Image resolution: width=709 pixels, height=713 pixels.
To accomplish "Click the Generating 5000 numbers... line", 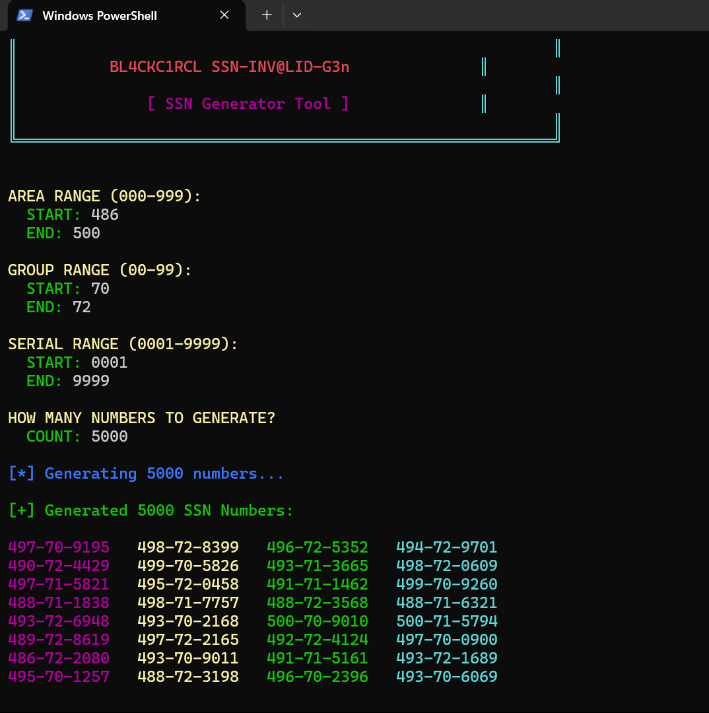I will 146,474.
